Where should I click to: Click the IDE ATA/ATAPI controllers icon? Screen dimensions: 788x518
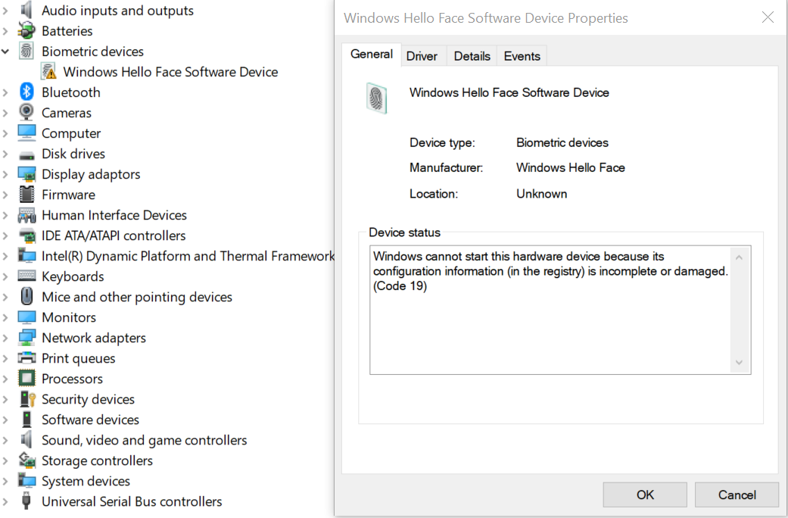coord(26,236)
